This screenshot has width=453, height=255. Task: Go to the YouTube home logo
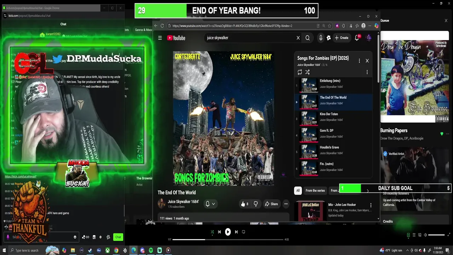click(x=176, y=38)
